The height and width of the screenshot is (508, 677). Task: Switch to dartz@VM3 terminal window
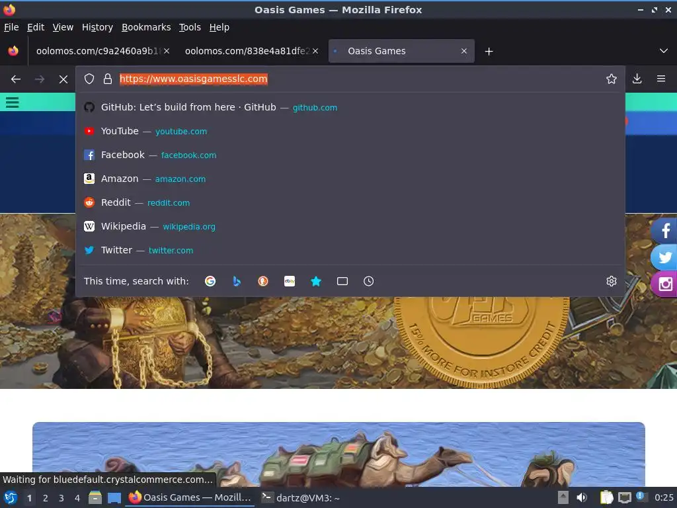pos(301,497)
